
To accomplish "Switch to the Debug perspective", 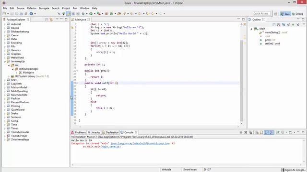I will [x=297, y=14].
